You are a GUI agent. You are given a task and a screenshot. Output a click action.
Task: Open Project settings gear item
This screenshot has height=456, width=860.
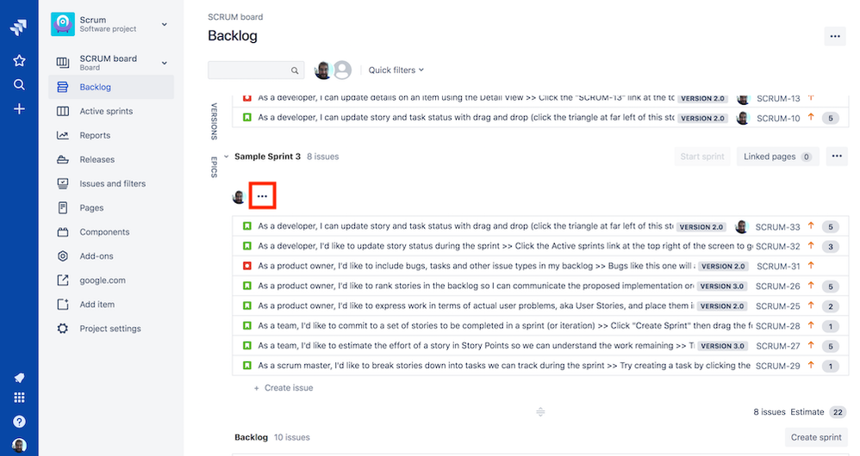tap(111, 329)
